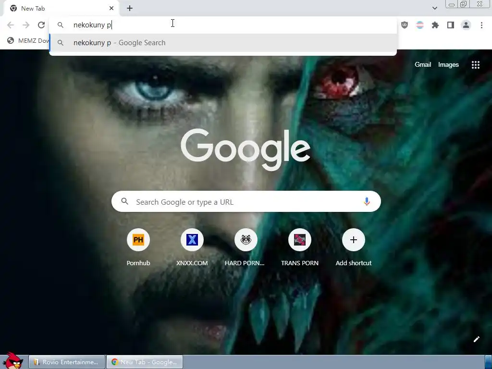This screenshot has width=492, height=369.
Task: Open the profile avatar menu
Action: [x=466, y=25]
